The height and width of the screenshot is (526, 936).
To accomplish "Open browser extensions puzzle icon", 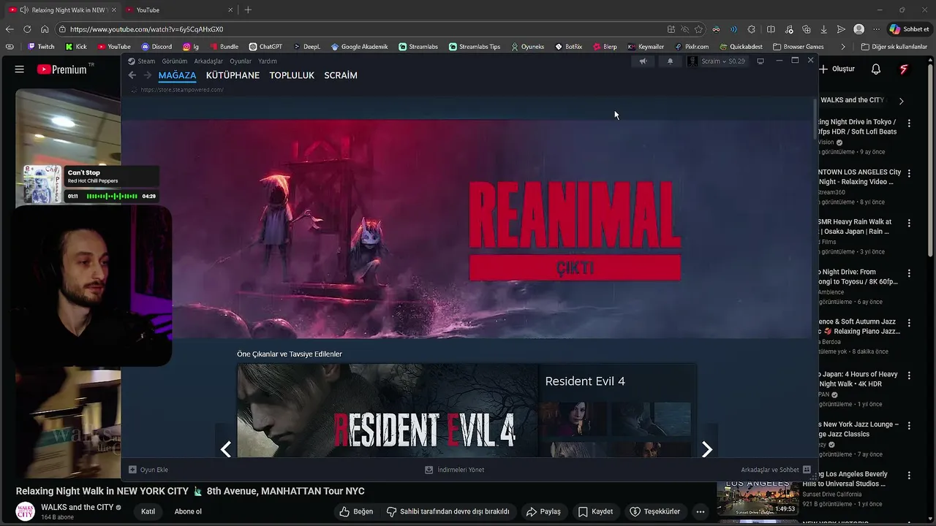I will click(752, 29).
